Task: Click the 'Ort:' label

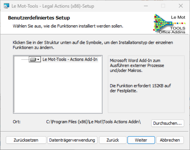Action: pos(17,122)
